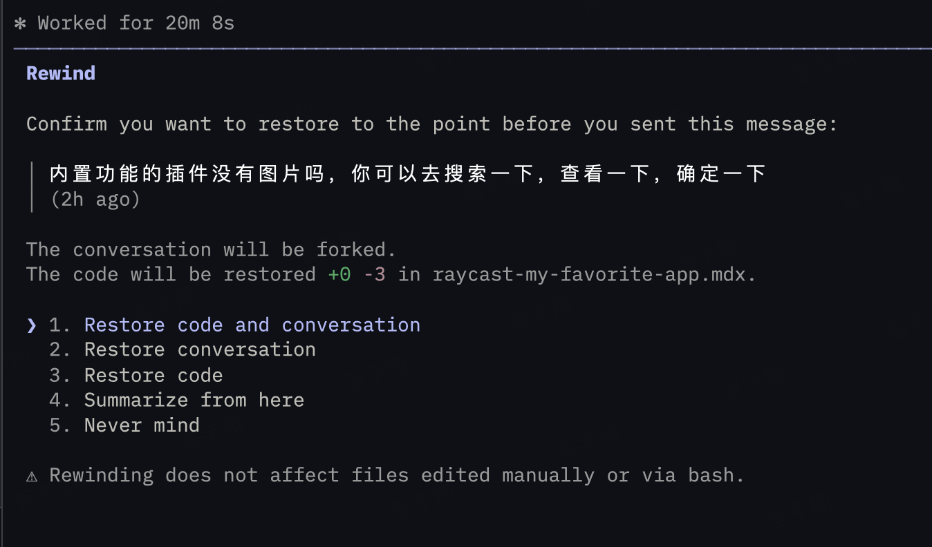932x547 pixels.
Task: Select option 1 Restore code and conversation
Action: tap(252, 325)
